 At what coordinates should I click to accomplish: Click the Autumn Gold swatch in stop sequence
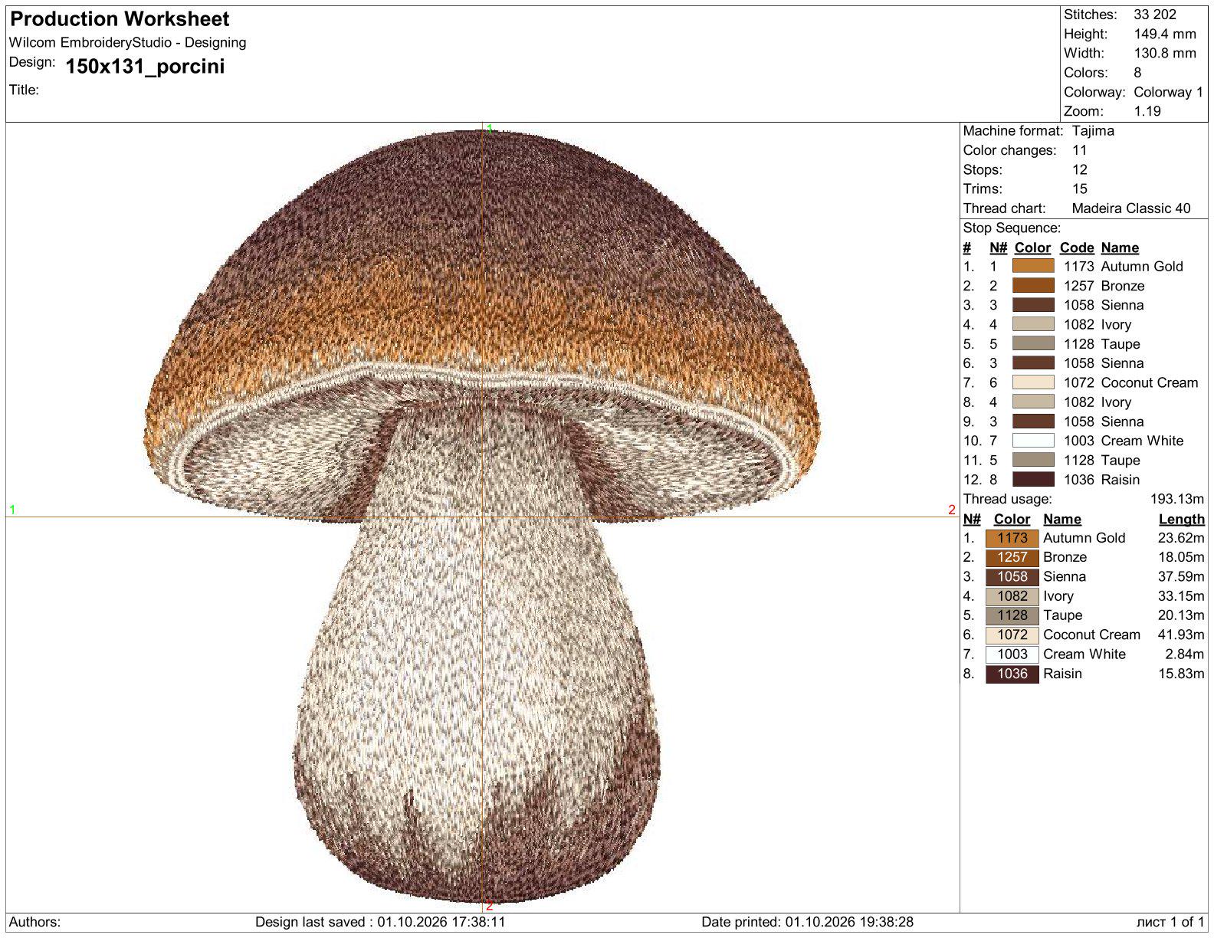coord(1032,266)
